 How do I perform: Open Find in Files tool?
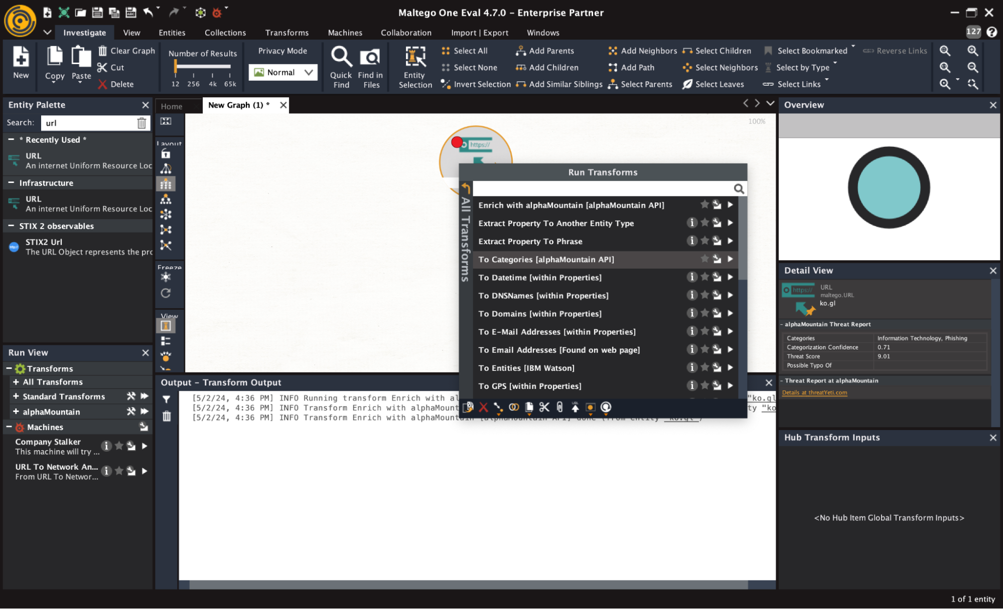370,57
